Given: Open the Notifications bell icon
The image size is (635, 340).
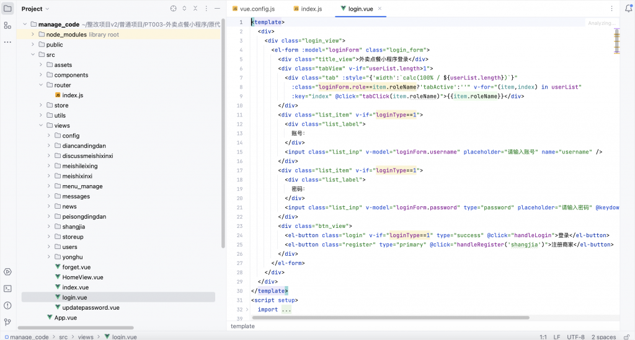Looking at the screenshot, I should (628, 9).
